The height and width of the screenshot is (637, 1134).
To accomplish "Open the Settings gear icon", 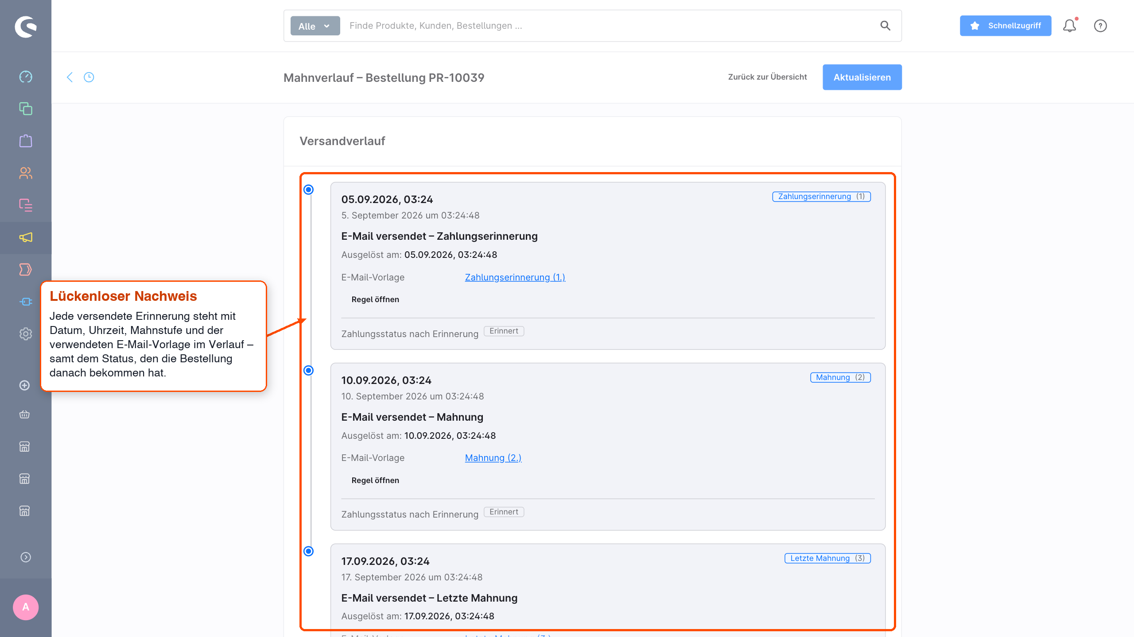I will tap(26, 334).
